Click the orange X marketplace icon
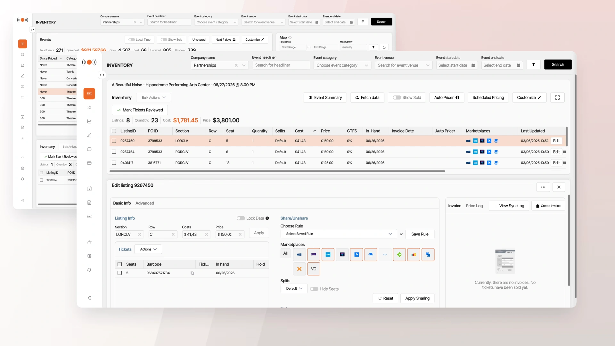The height and width of the screenshot is (346, 615). 299,269
